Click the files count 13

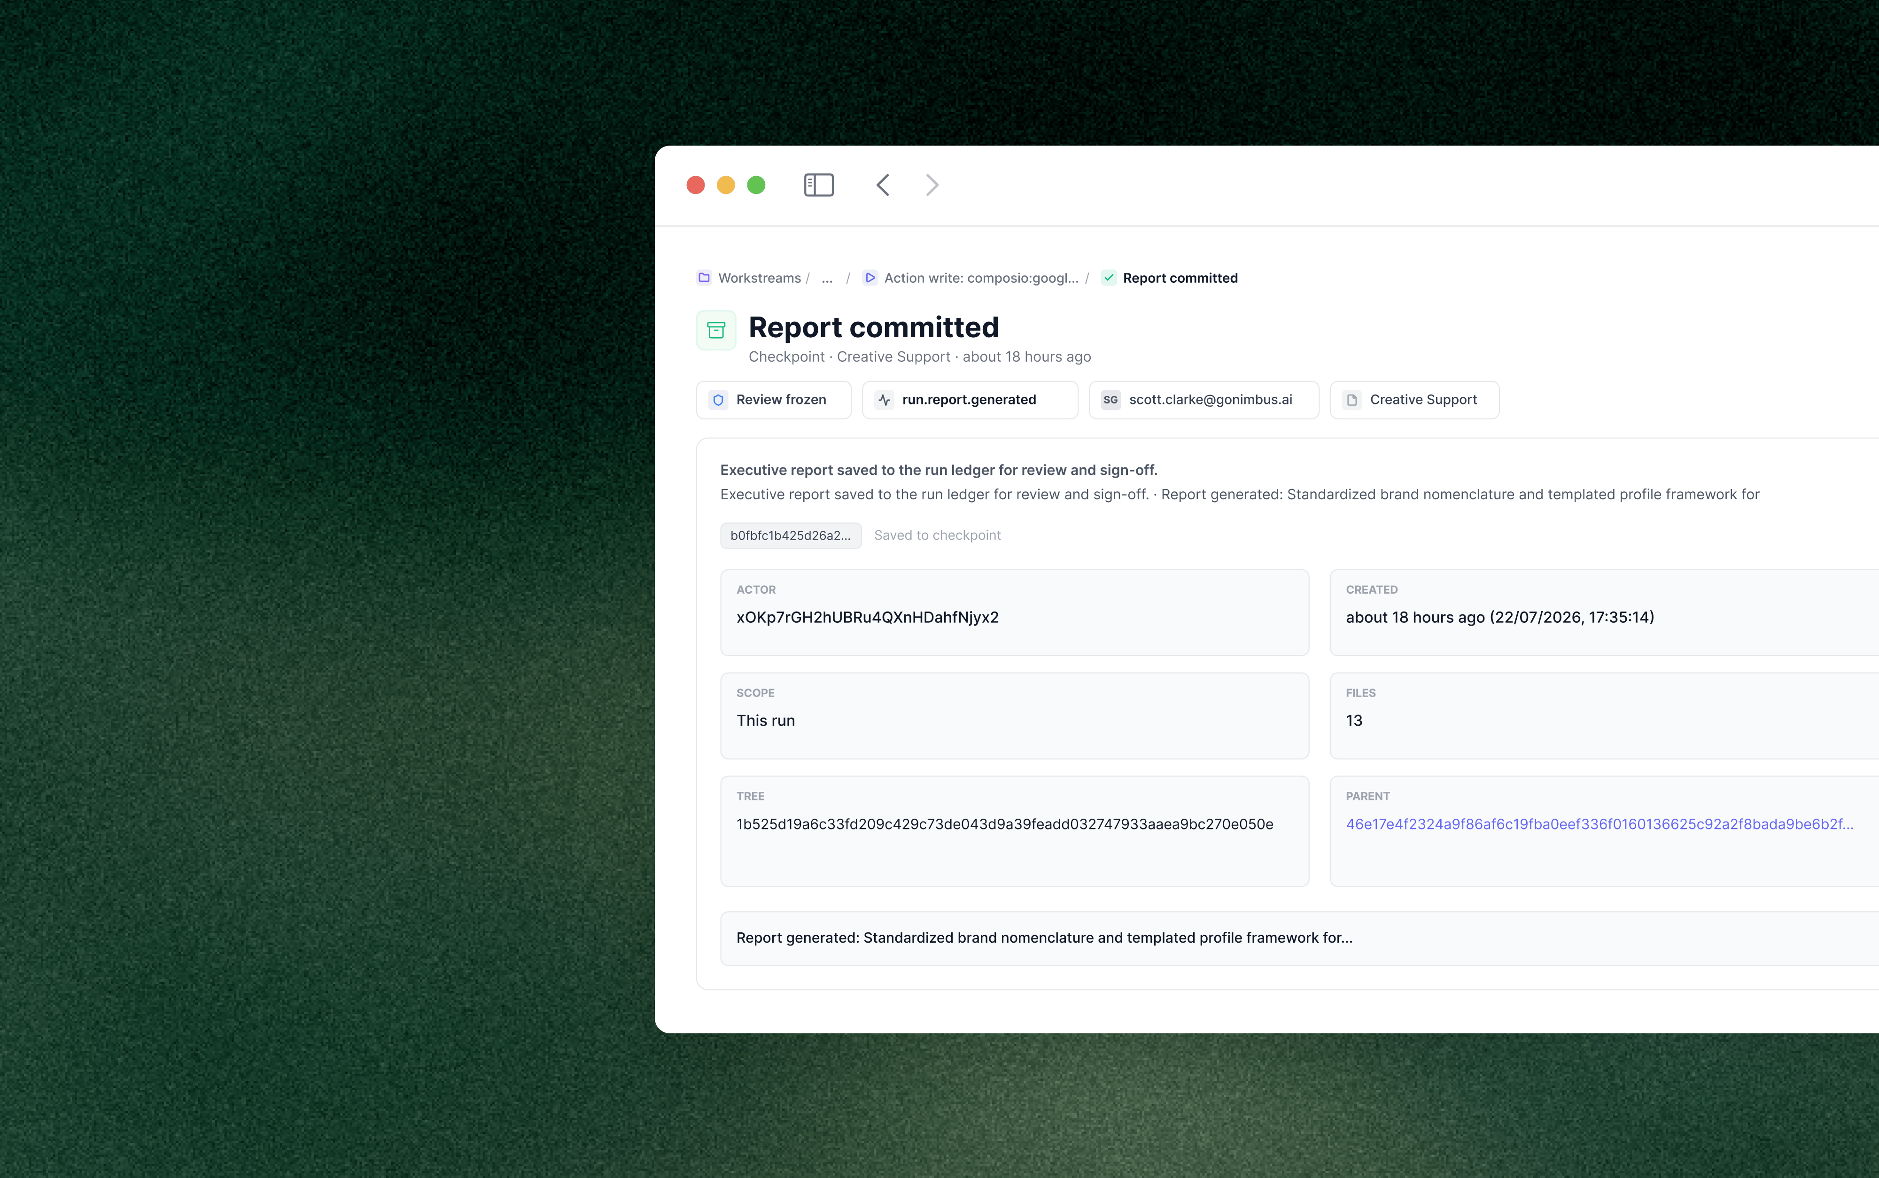click(x=1354, y=721)
